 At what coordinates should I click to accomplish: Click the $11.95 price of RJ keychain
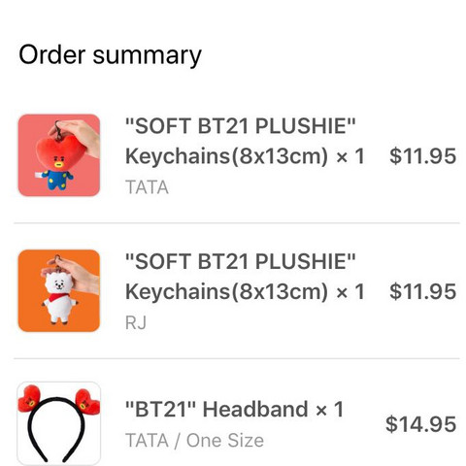coord(423,291)
